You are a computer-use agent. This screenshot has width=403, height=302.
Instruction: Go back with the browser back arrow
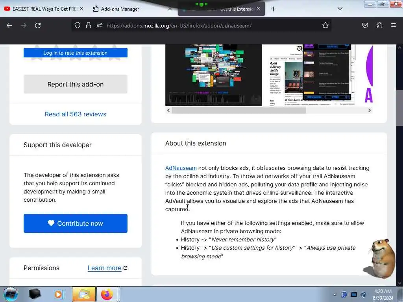9,26
